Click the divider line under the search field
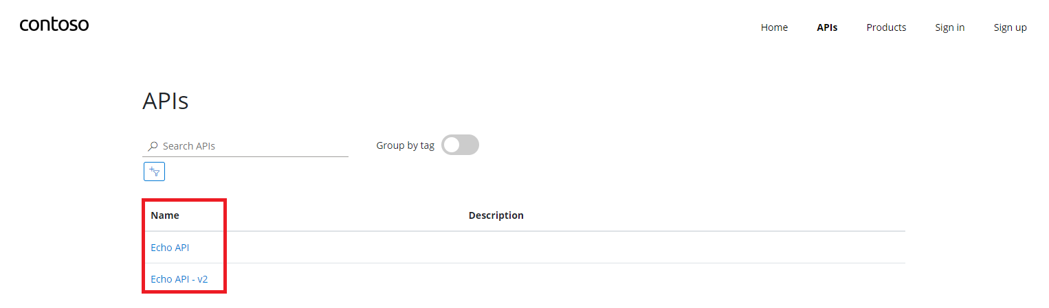 coord(245,156)
